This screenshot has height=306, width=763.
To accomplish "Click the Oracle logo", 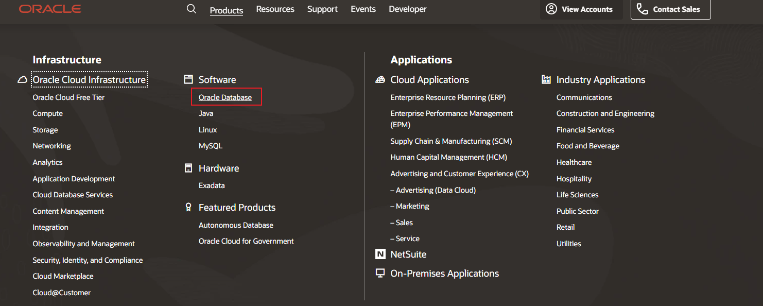I will [50, 9].
